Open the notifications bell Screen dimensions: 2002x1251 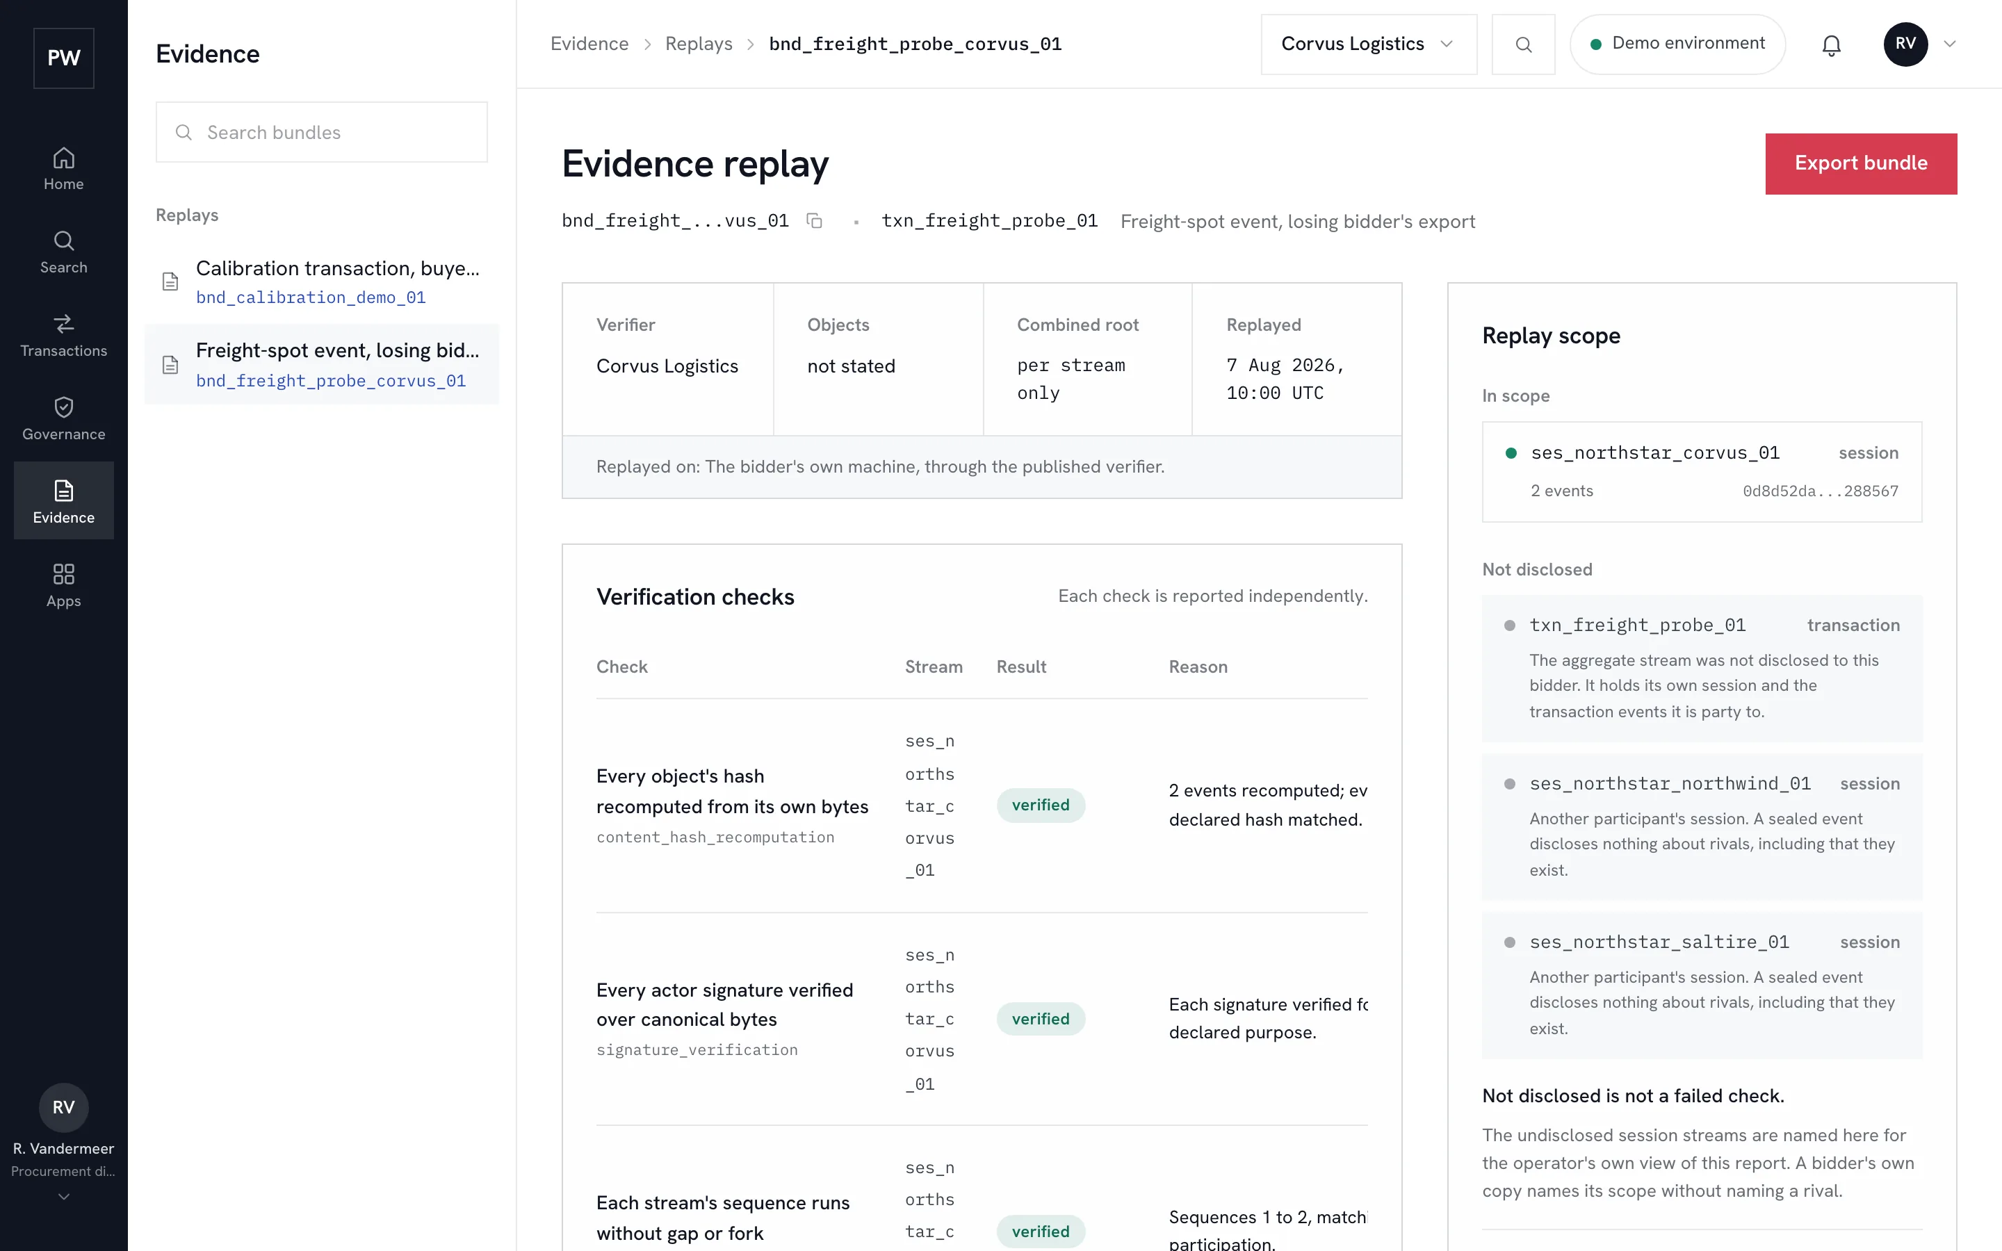pos(1832,44)
